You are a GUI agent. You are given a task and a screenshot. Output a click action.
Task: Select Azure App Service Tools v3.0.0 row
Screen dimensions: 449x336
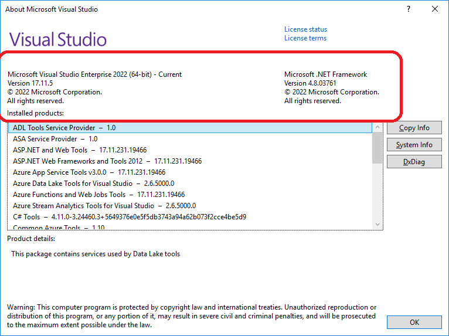pos(190,172)
